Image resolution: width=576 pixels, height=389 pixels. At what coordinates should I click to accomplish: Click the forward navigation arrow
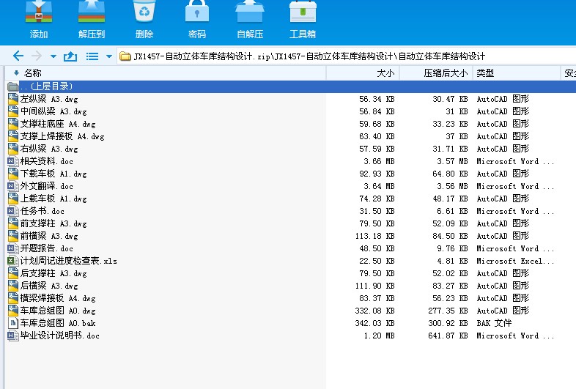coord(37,56)
